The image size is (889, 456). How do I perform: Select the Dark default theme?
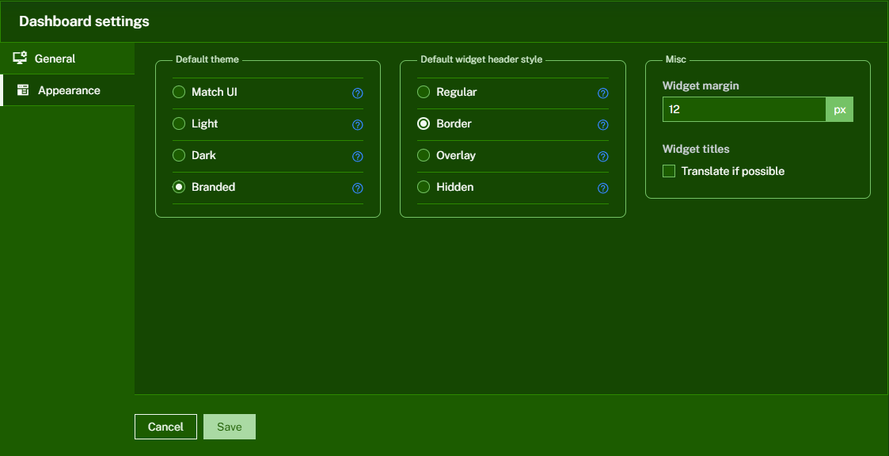point(179,155)
